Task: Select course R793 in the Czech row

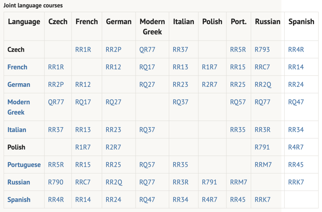Action: click(x=262, y=49)
